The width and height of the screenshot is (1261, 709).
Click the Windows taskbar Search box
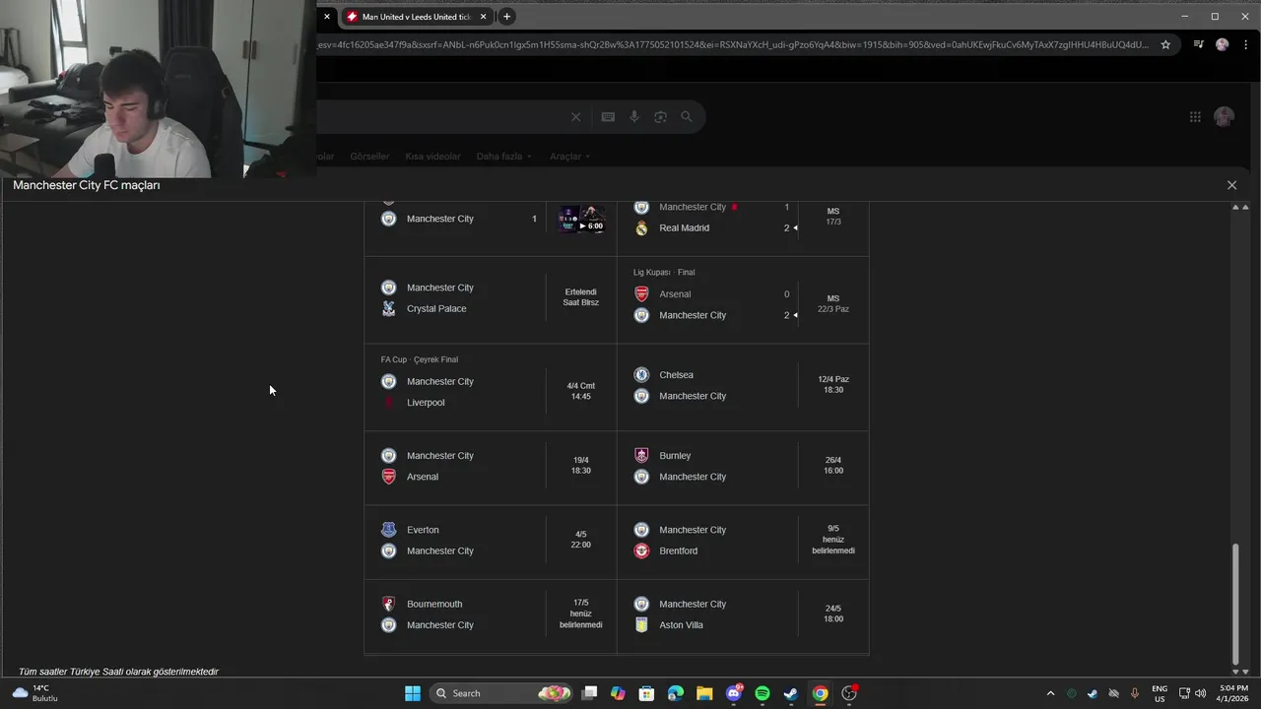point(501,693)
